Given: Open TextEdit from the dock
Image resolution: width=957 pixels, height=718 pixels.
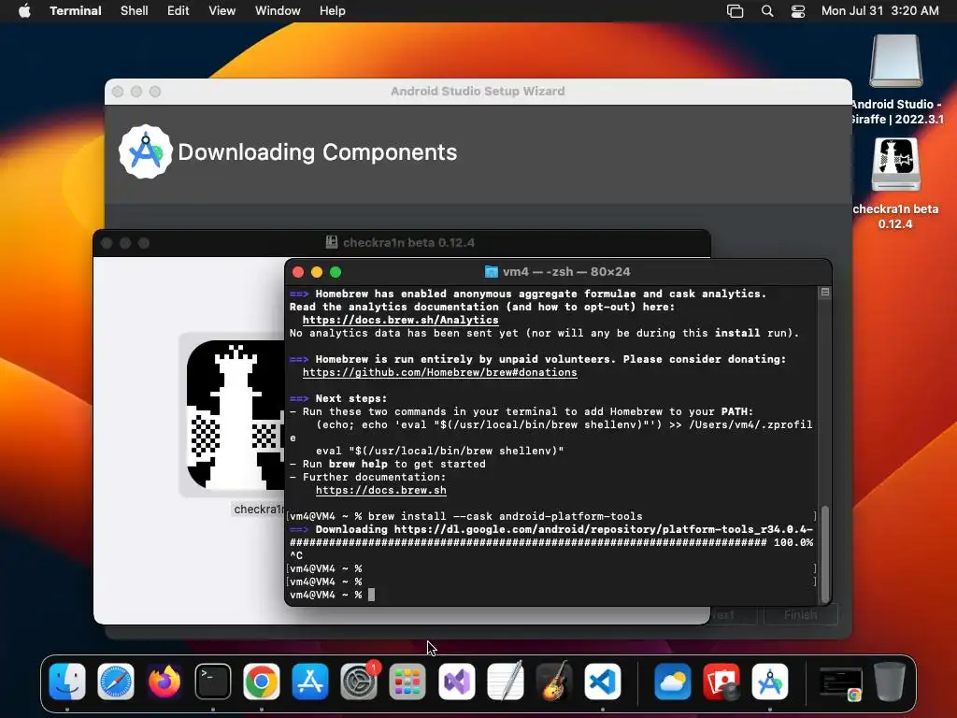Looking at the screenshot, I should 506,682.
